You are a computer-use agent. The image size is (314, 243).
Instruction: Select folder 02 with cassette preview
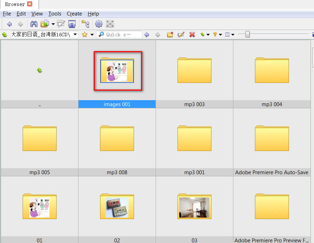tap(117, 206)
